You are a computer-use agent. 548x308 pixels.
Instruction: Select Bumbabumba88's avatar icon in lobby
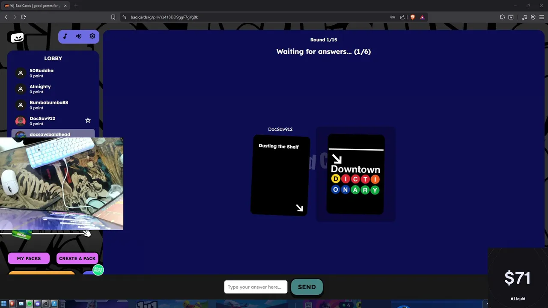click(21, 105)
